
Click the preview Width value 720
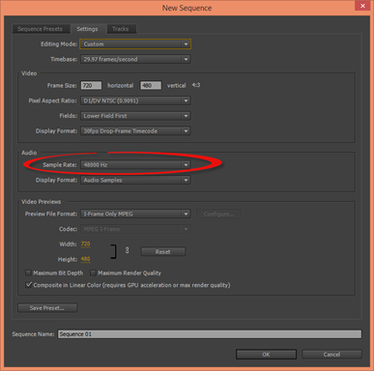85,244
